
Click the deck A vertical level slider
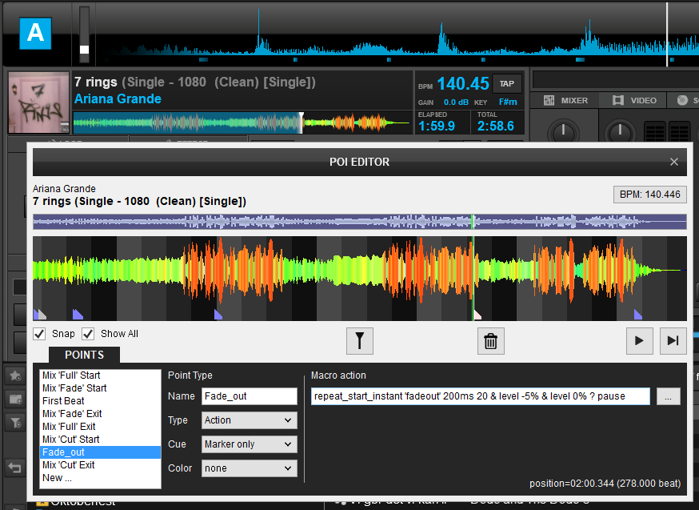point(84,34)
